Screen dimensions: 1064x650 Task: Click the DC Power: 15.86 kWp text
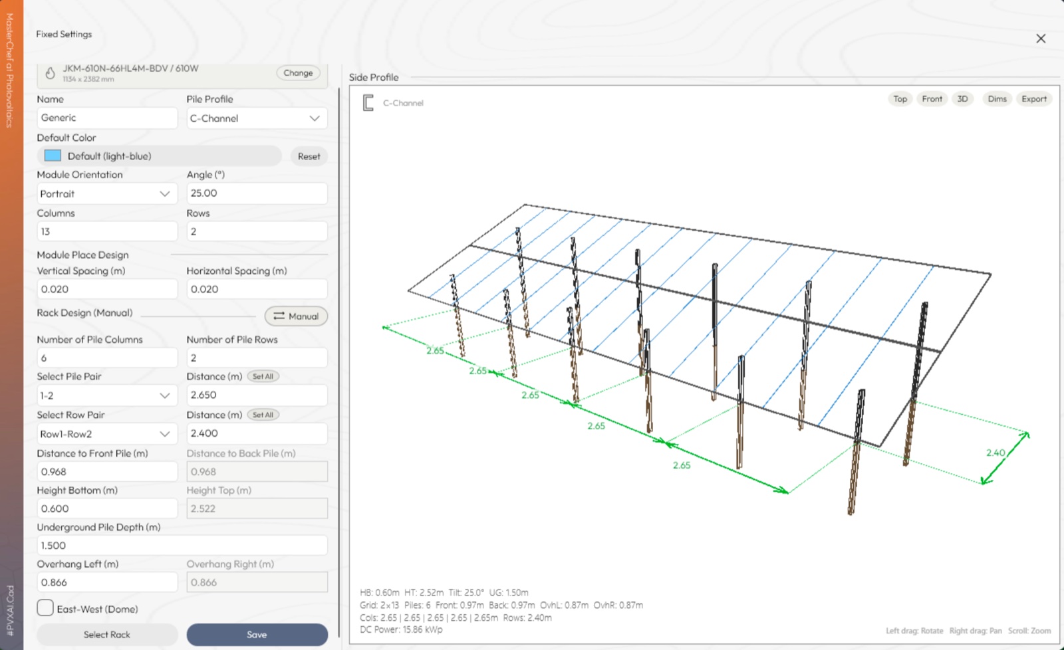click(401, 629)
